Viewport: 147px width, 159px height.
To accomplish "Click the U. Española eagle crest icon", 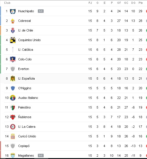I will pyautogui.click(x=13, y=78).
